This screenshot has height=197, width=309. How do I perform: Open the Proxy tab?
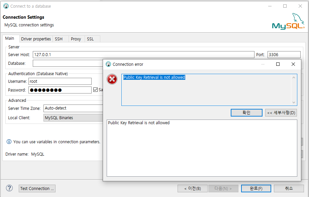click(x=76, y=39)
